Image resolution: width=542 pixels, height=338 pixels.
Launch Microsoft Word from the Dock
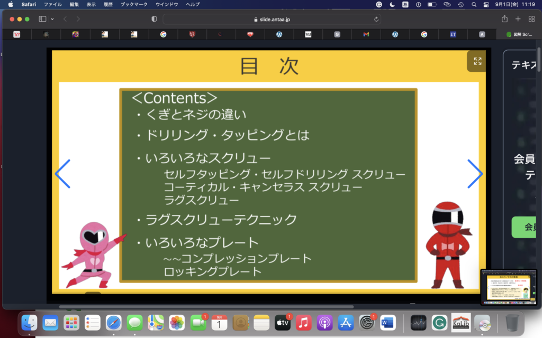pyautogui.click(x=388, y=322)
